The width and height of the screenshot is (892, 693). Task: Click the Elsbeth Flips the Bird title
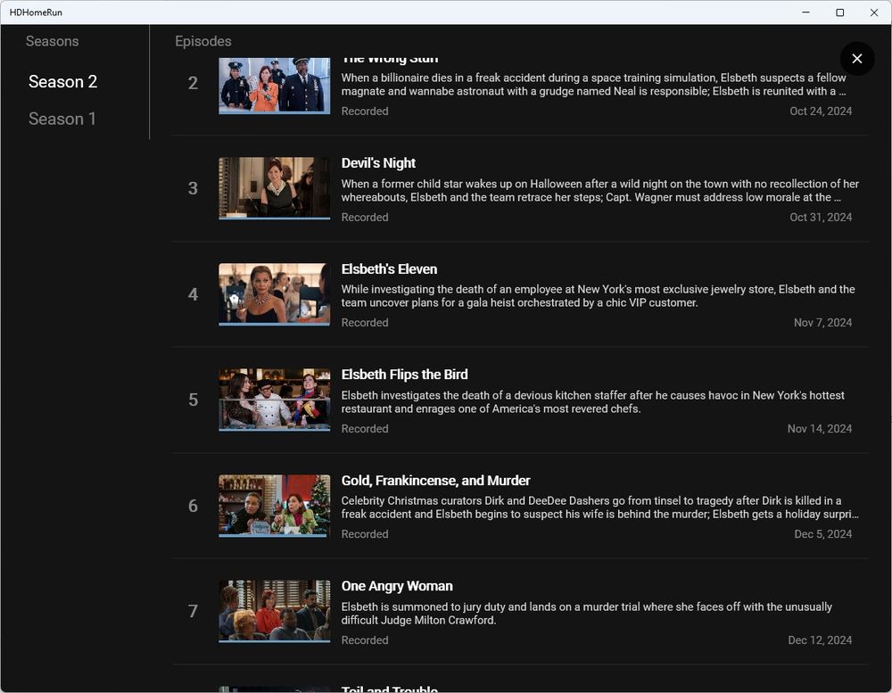(404, 375)
